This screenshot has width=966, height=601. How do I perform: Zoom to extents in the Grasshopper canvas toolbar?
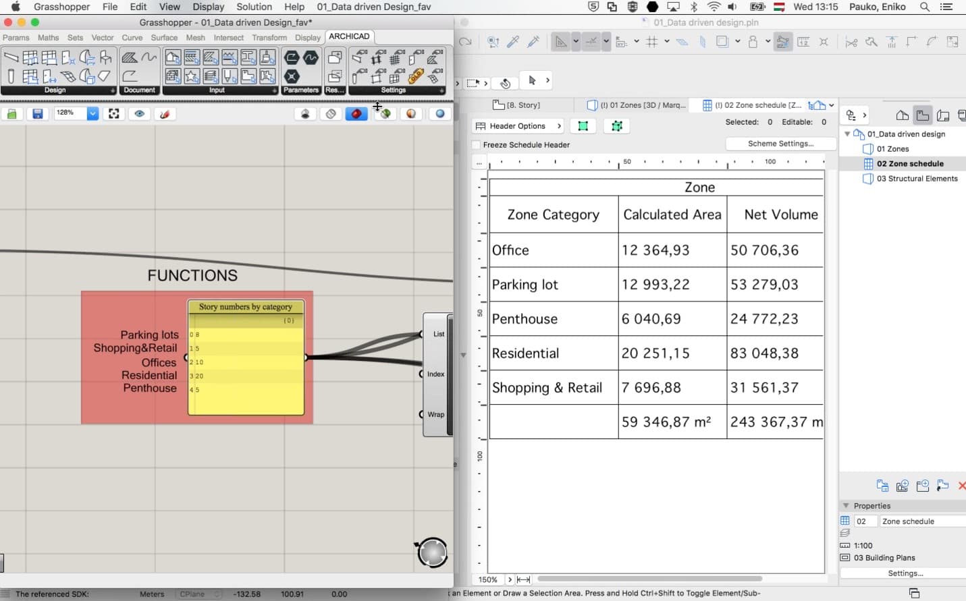[114, 114]
